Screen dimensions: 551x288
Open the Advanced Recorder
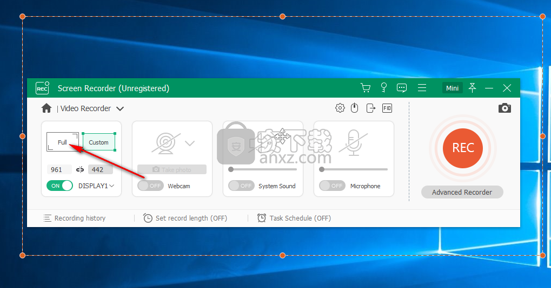point(462,192)
